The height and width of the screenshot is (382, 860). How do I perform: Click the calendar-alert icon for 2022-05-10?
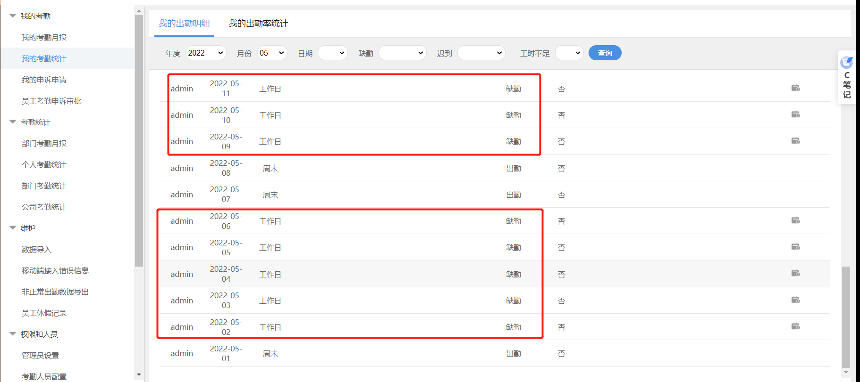coord(795,114)
